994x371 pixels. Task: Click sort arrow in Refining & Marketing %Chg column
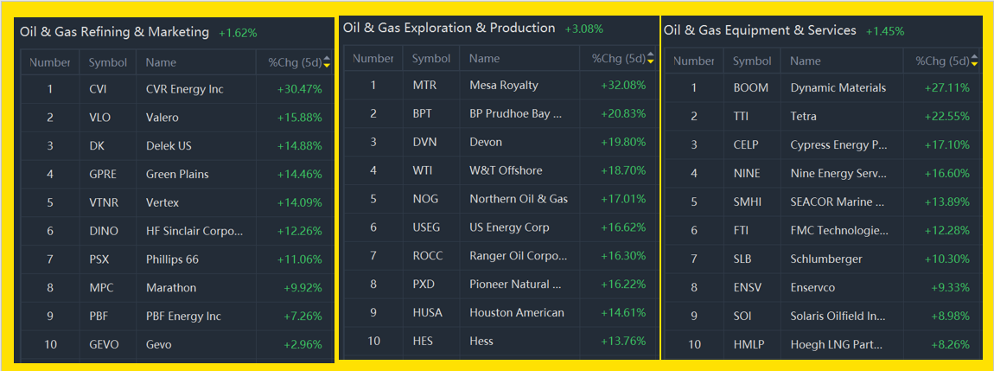coord(327,63)
